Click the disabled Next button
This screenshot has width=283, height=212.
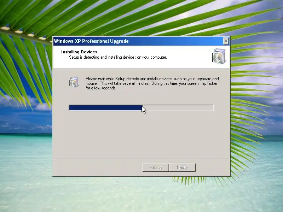pos(182,167)
